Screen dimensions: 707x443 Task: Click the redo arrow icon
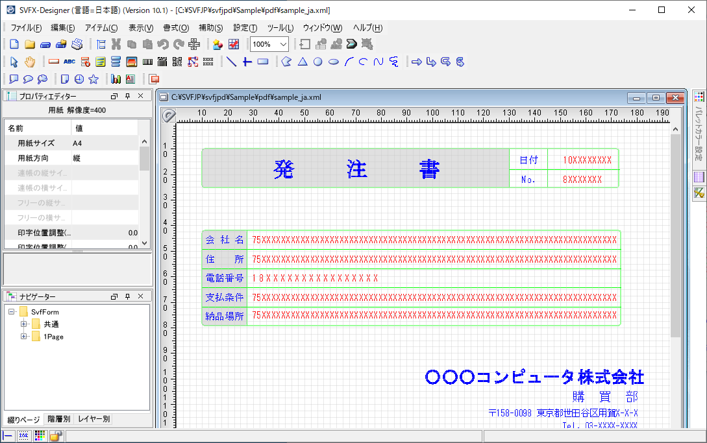[179, 44]
